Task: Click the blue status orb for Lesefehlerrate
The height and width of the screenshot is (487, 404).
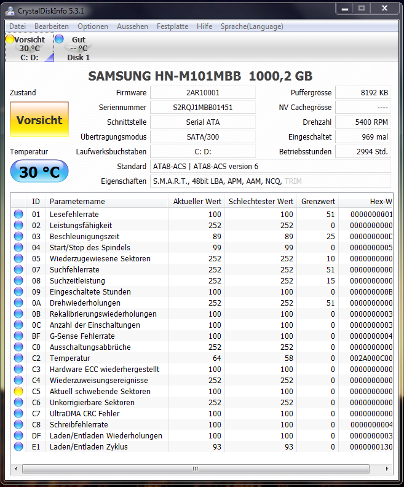Action: point(18,214)
